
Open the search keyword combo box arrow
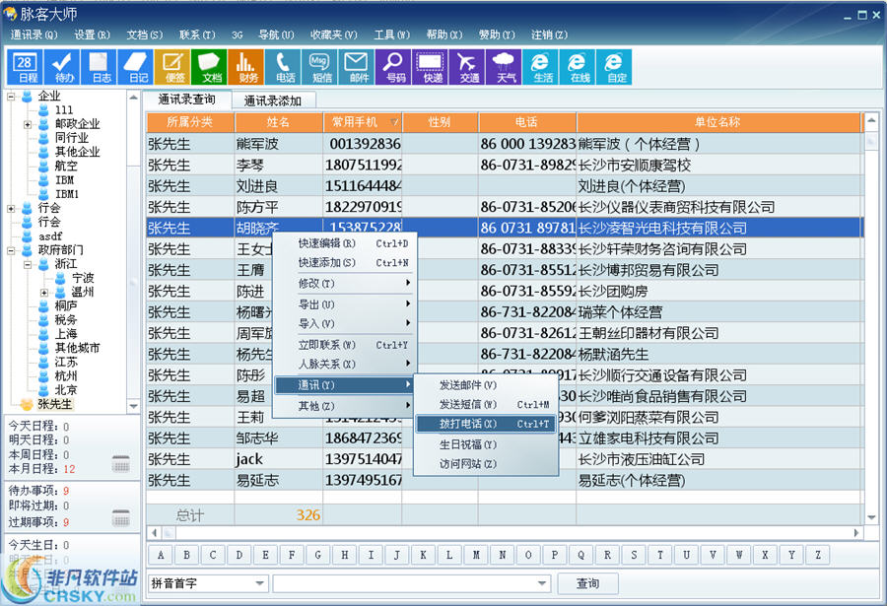pos(542,582)
